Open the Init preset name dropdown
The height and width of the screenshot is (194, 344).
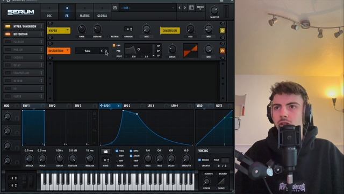coord(148,8)
